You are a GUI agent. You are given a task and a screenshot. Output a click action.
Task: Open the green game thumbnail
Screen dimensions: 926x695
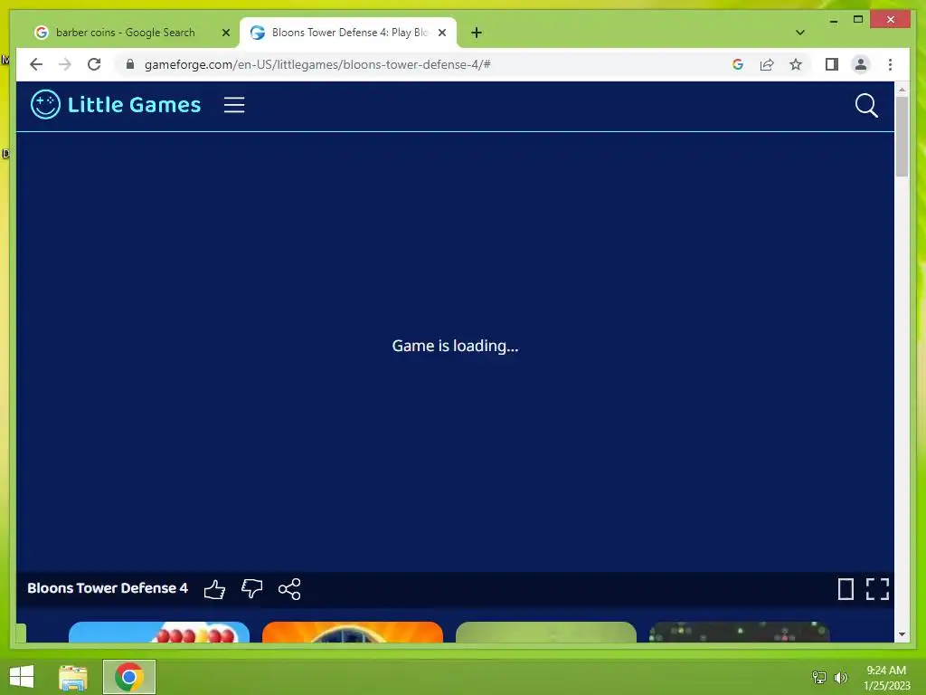pos(545,632)
